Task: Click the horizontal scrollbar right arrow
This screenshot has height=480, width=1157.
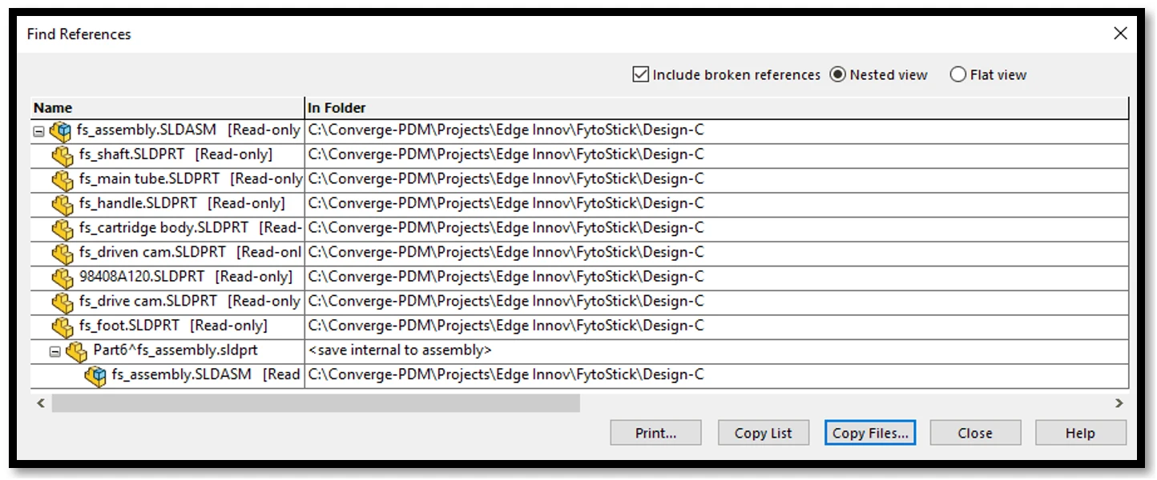Action: pos(1119,403)
